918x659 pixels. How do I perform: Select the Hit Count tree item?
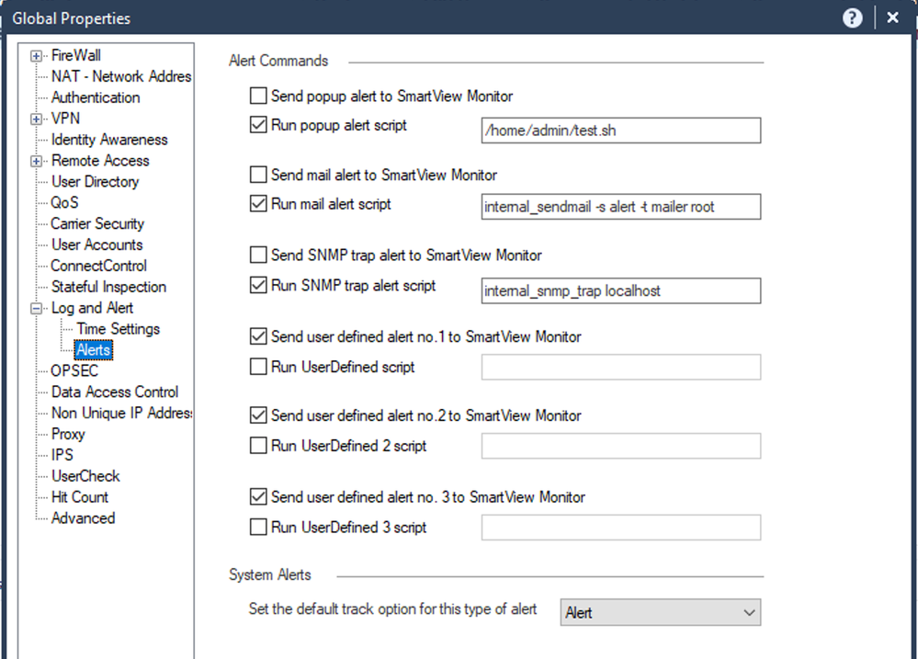79,497
